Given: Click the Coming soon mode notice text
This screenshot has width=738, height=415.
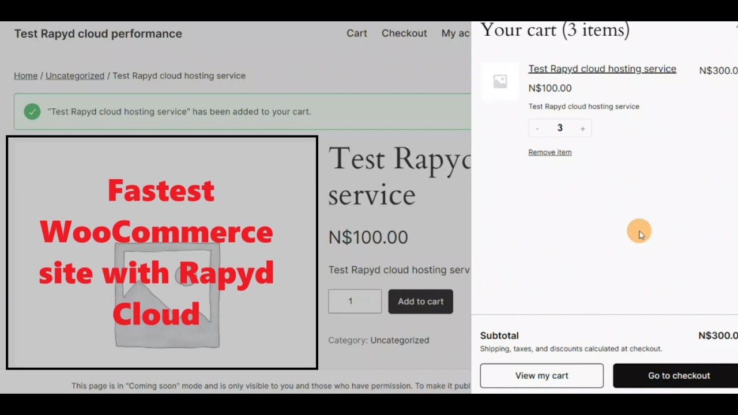Looking at the screenshot, I should (271, 386).
